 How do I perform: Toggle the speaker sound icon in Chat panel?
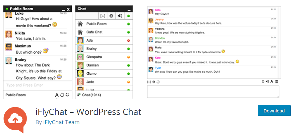[120, 16]
